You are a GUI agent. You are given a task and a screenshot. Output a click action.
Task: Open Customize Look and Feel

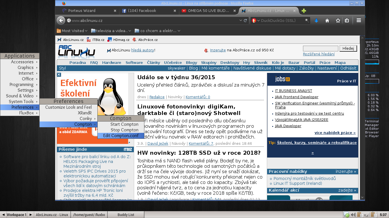coord(68,107)
